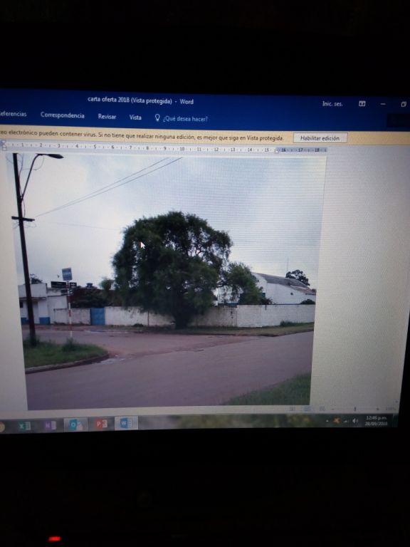The image size is (410, 547).
Task: Switch to Print Layout view in status bar
Action: tap(307, 409)
